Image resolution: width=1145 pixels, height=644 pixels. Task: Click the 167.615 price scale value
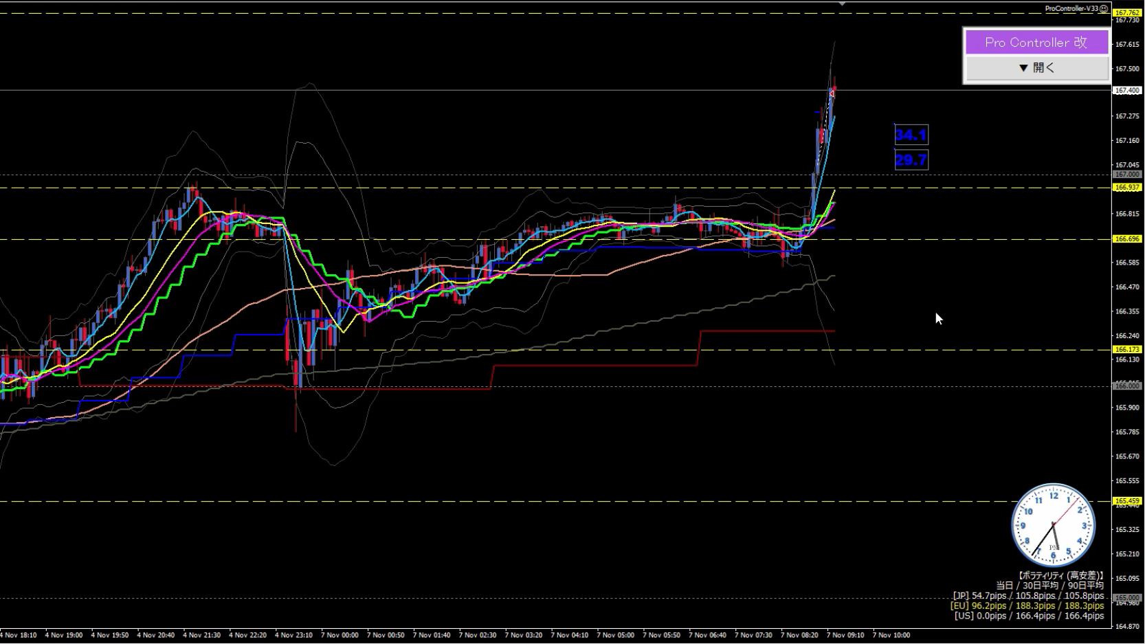pyautogui.click(x=1127, y=45)
